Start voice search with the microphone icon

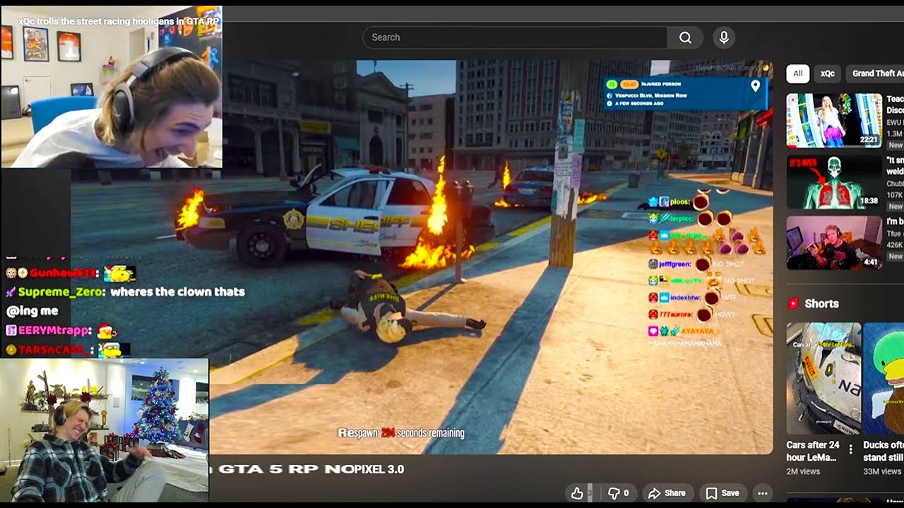(x=723, y=37)
